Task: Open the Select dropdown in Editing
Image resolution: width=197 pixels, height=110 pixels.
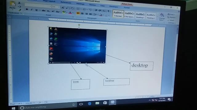Action: [x=171, y=20]
